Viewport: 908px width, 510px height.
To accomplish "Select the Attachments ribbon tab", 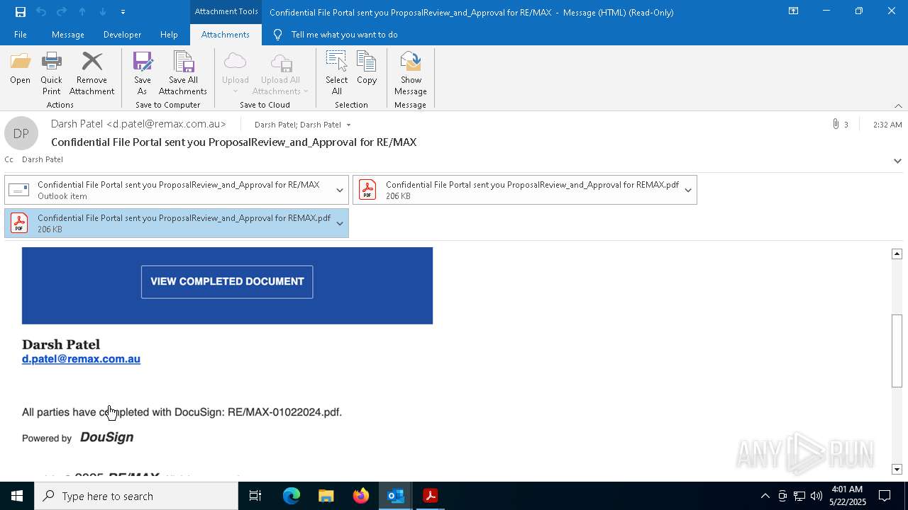I will (x=225, y=35).
